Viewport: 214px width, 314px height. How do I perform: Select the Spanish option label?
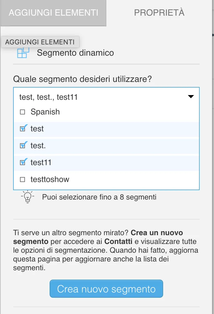[x=45, y=112]
